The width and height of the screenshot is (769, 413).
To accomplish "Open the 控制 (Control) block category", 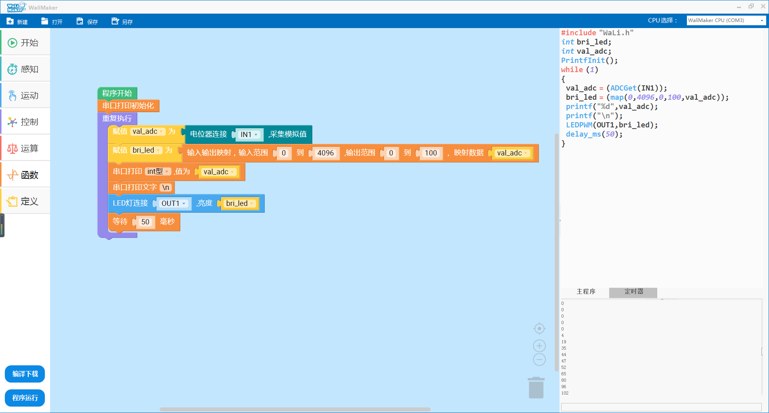I will (25, 122).
